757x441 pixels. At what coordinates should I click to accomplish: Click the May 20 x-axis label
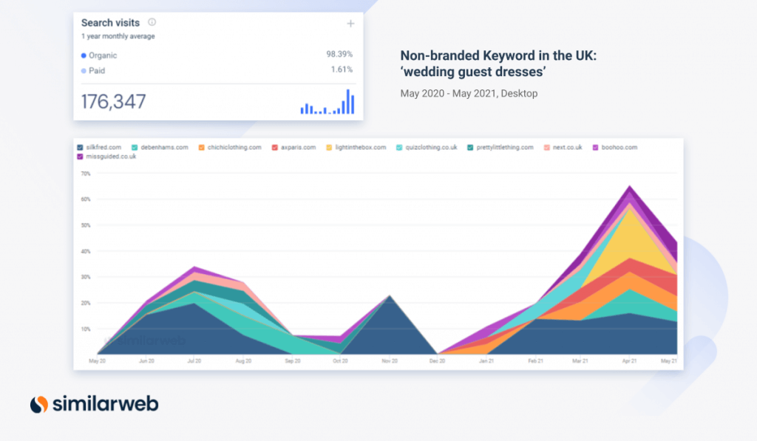point(97,361)
